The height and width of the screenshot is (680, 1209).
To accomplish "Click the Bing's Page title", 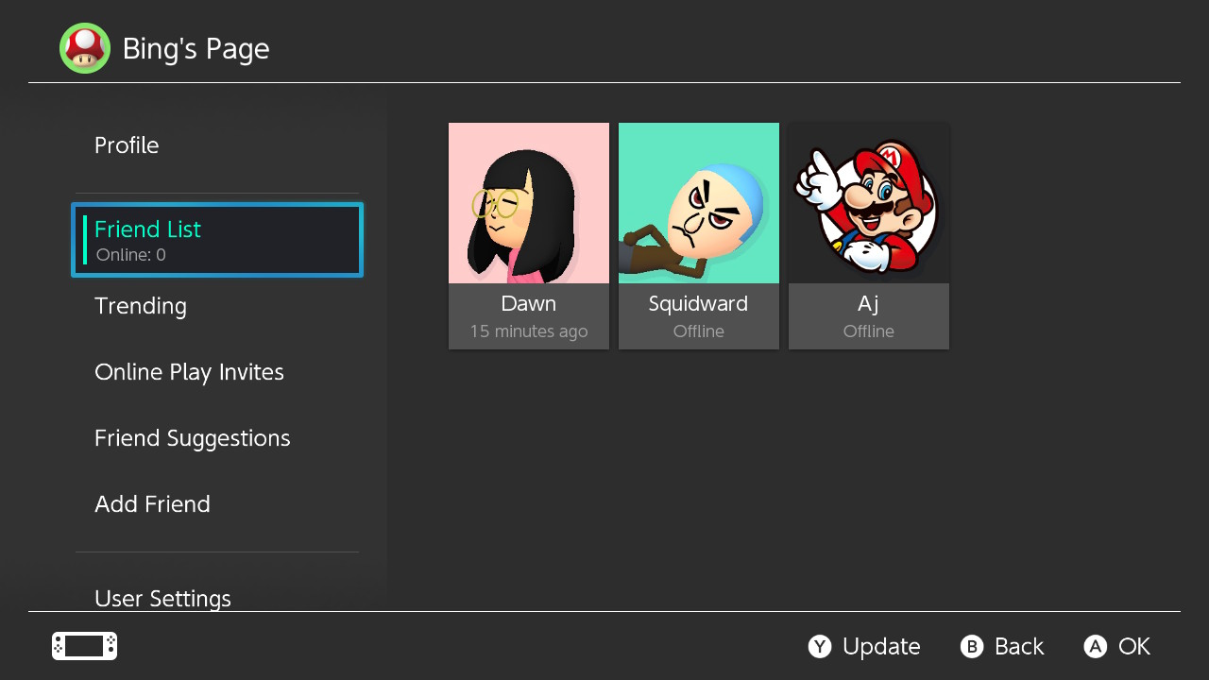I will [x=196, y=49].
